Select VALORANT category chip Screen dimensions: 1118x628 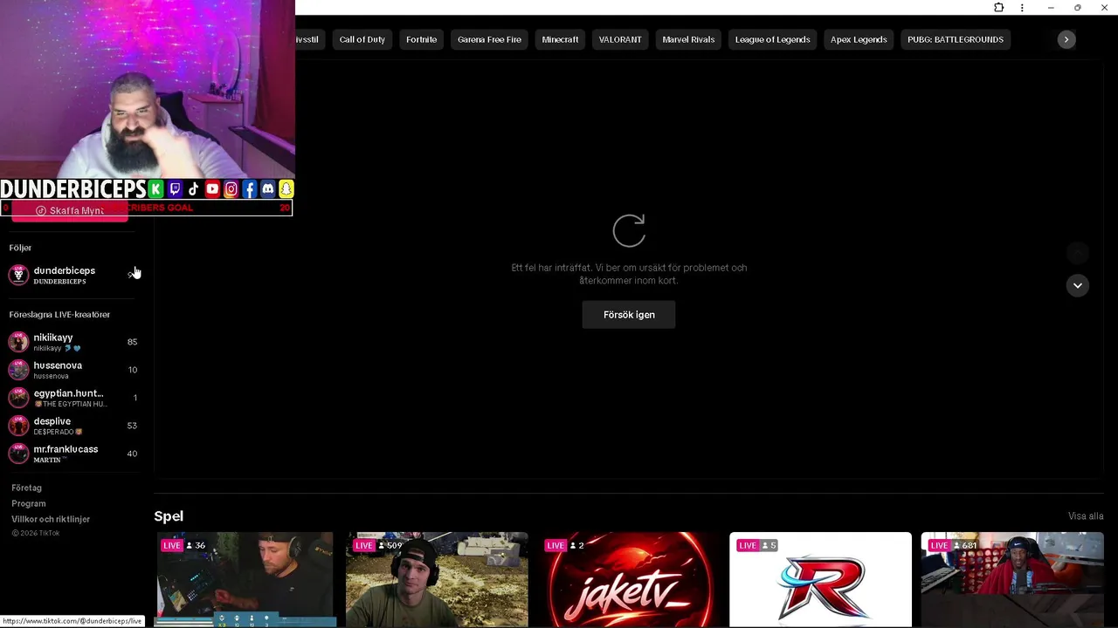click(x=620, y=39)
